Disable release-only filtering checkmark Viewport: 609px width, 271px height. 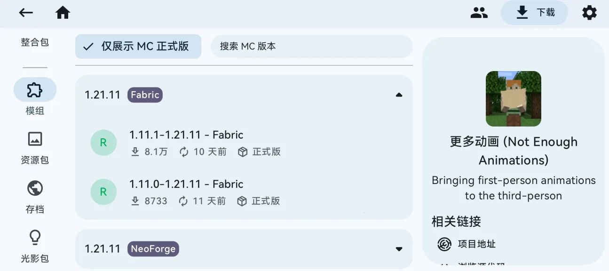(x=89, y=46)
